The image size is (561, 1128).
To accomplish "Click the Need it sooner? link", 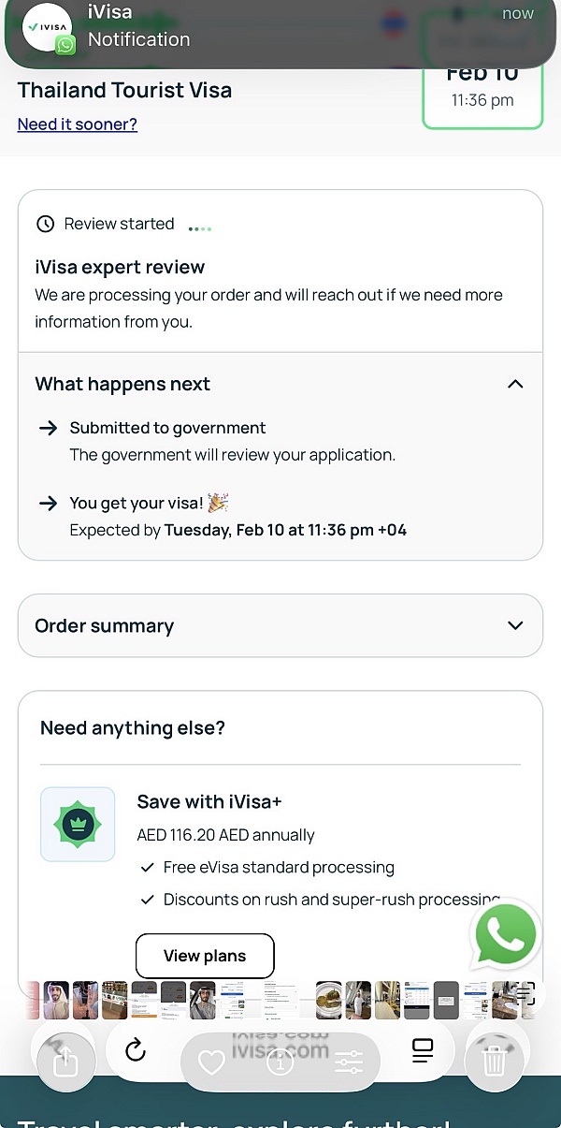I will coord(78,125).
